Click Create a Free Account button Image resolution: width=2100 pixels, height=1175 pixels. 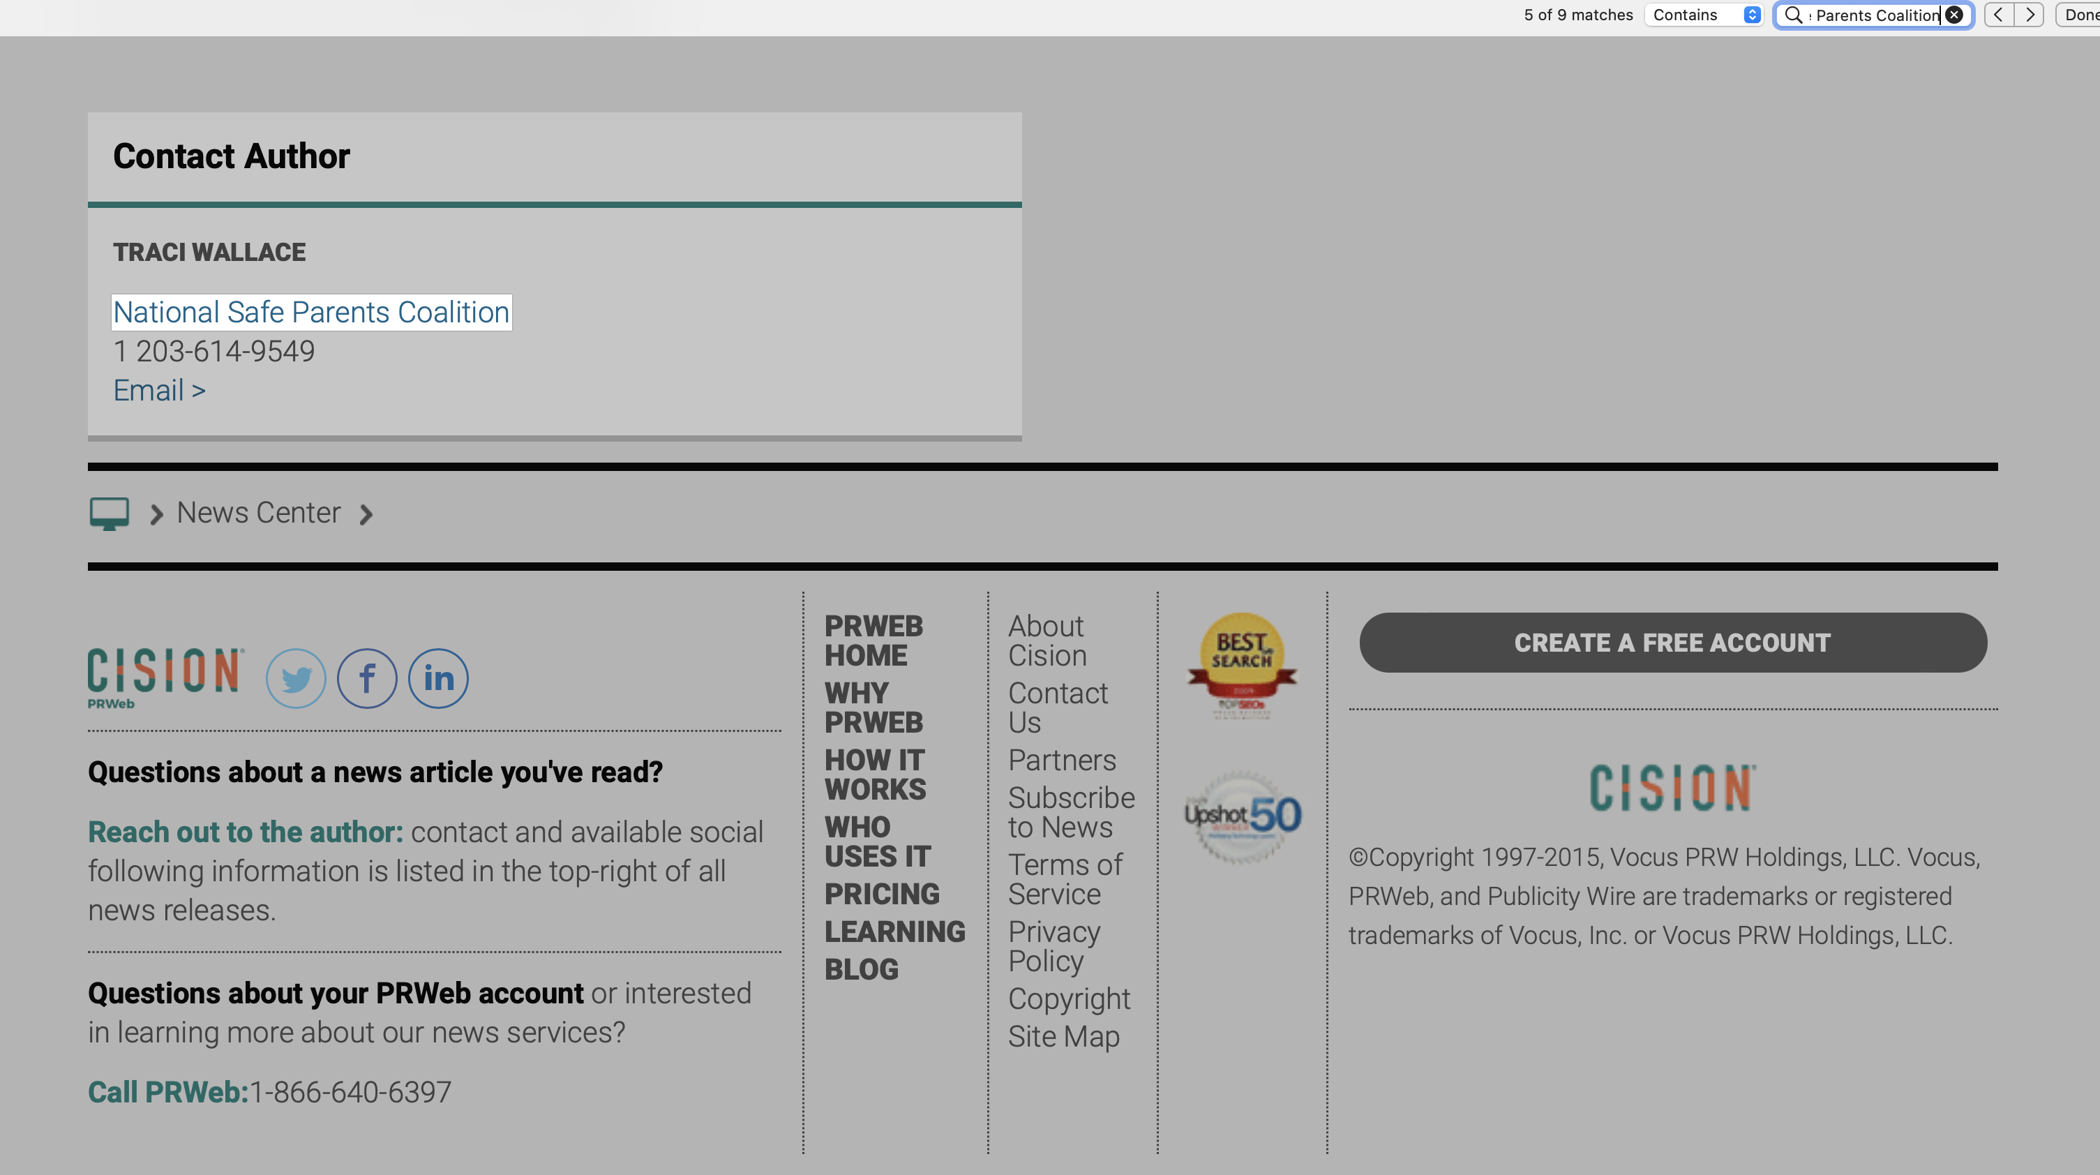(x=1672, y=643)
